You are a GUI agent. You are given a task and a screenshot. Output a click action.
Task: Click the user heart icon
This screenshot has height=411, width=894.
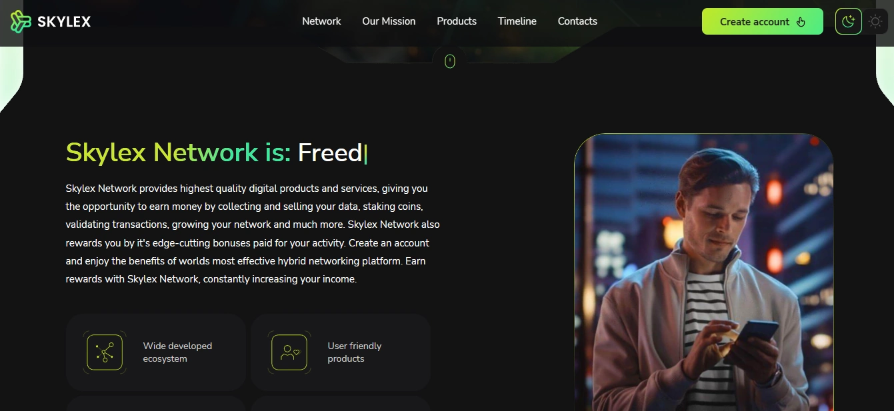289,352
